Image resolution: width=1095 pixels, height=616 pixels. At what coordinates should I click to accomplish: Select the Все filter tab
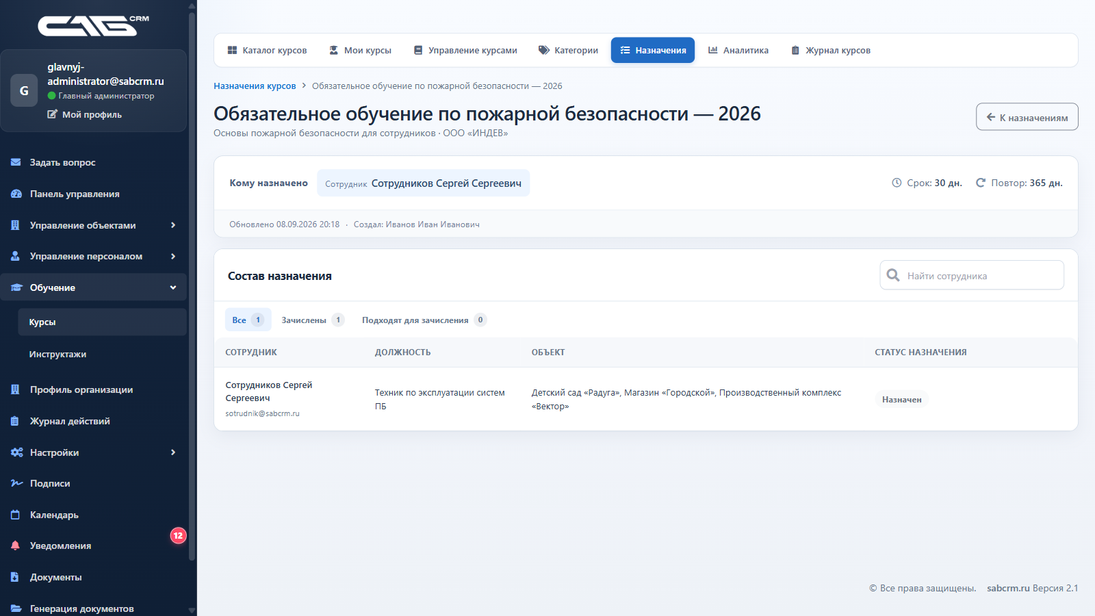click(248, 320)
